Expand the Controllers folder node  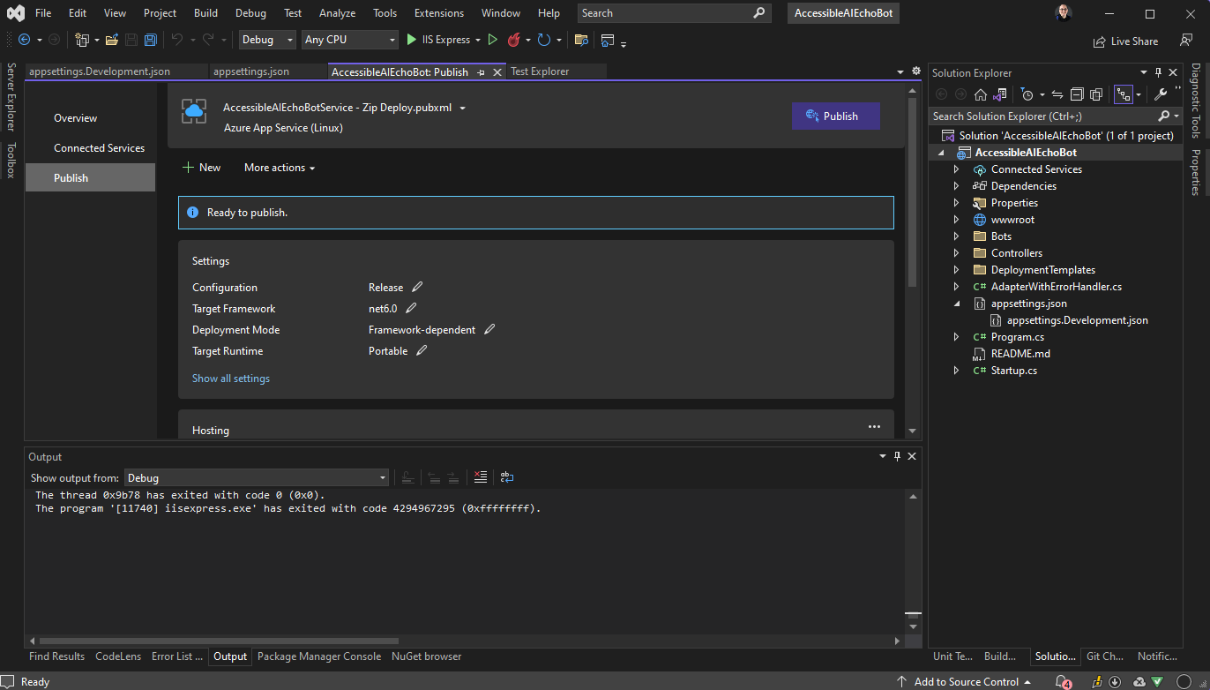click(x=957, y=253)
